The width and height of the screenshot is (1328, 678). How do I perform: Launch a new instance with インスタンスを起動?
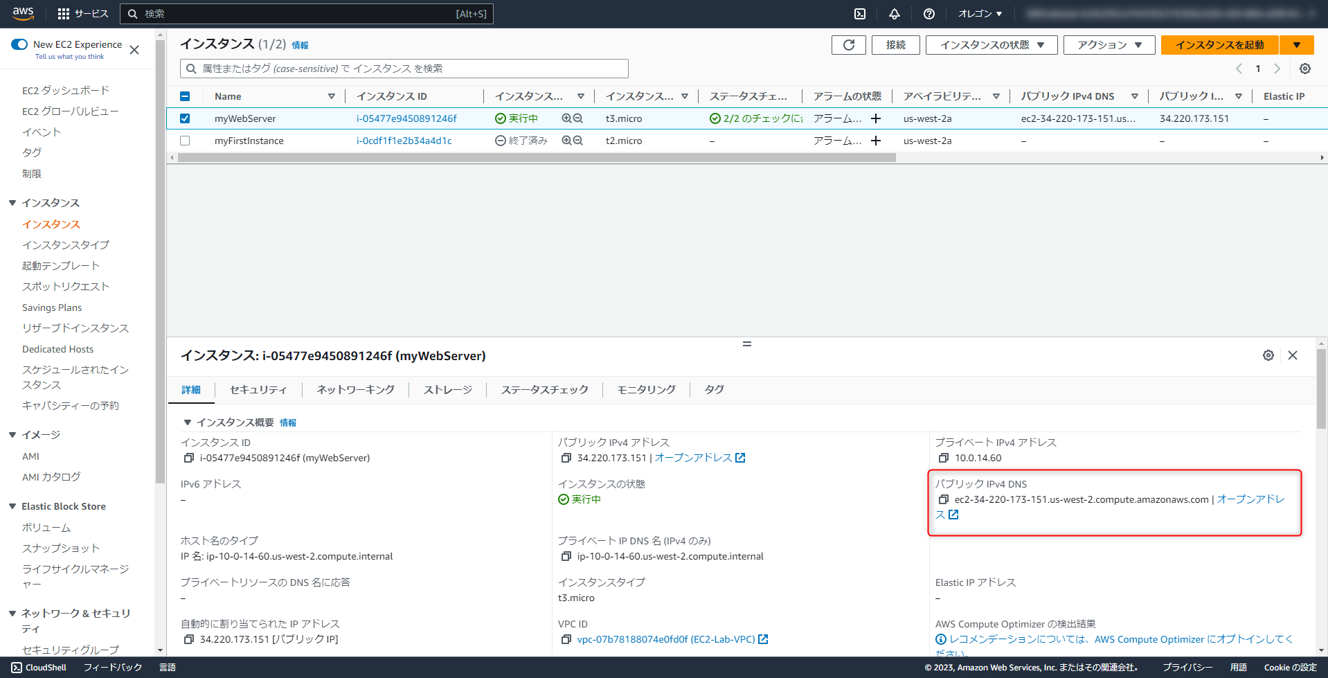[x=1218, y=44]
